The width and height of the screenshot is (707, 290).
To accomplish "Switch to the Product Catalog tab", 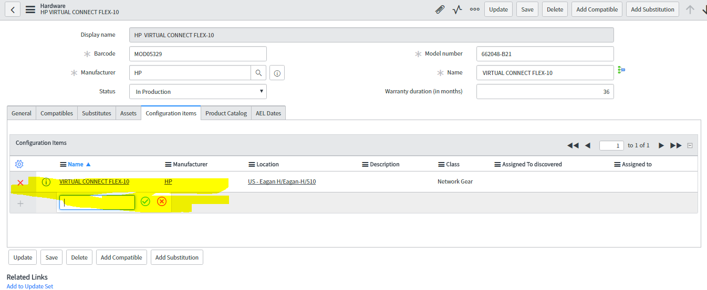I will tap(226, 113).
